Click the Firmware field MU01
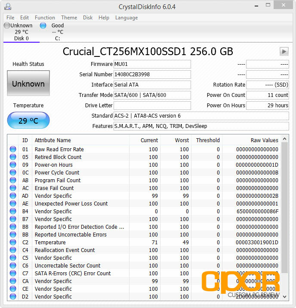The width and height of the screenshot is (296, 308). point(152,64)
